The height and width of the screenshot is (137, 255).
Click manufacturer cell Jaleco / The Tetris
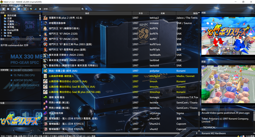(x=187, y=18)
